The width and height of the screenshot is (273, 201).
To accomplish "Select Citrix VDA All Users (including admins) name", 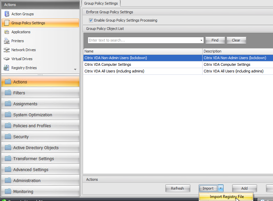I will click(143, 71).
